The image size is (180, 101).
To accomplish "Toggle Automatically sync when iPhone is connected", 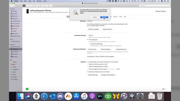I will pos(88,62).
